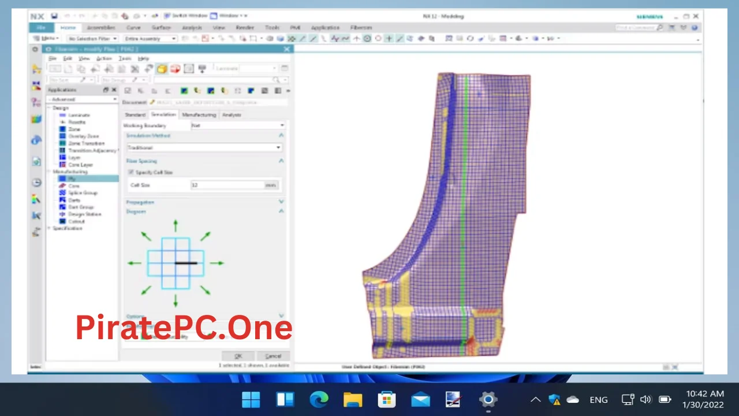Open the Action menu in Fibersim dialog
Image resolution: width=739 pixels, height=416 pixels.
(104, 58)
